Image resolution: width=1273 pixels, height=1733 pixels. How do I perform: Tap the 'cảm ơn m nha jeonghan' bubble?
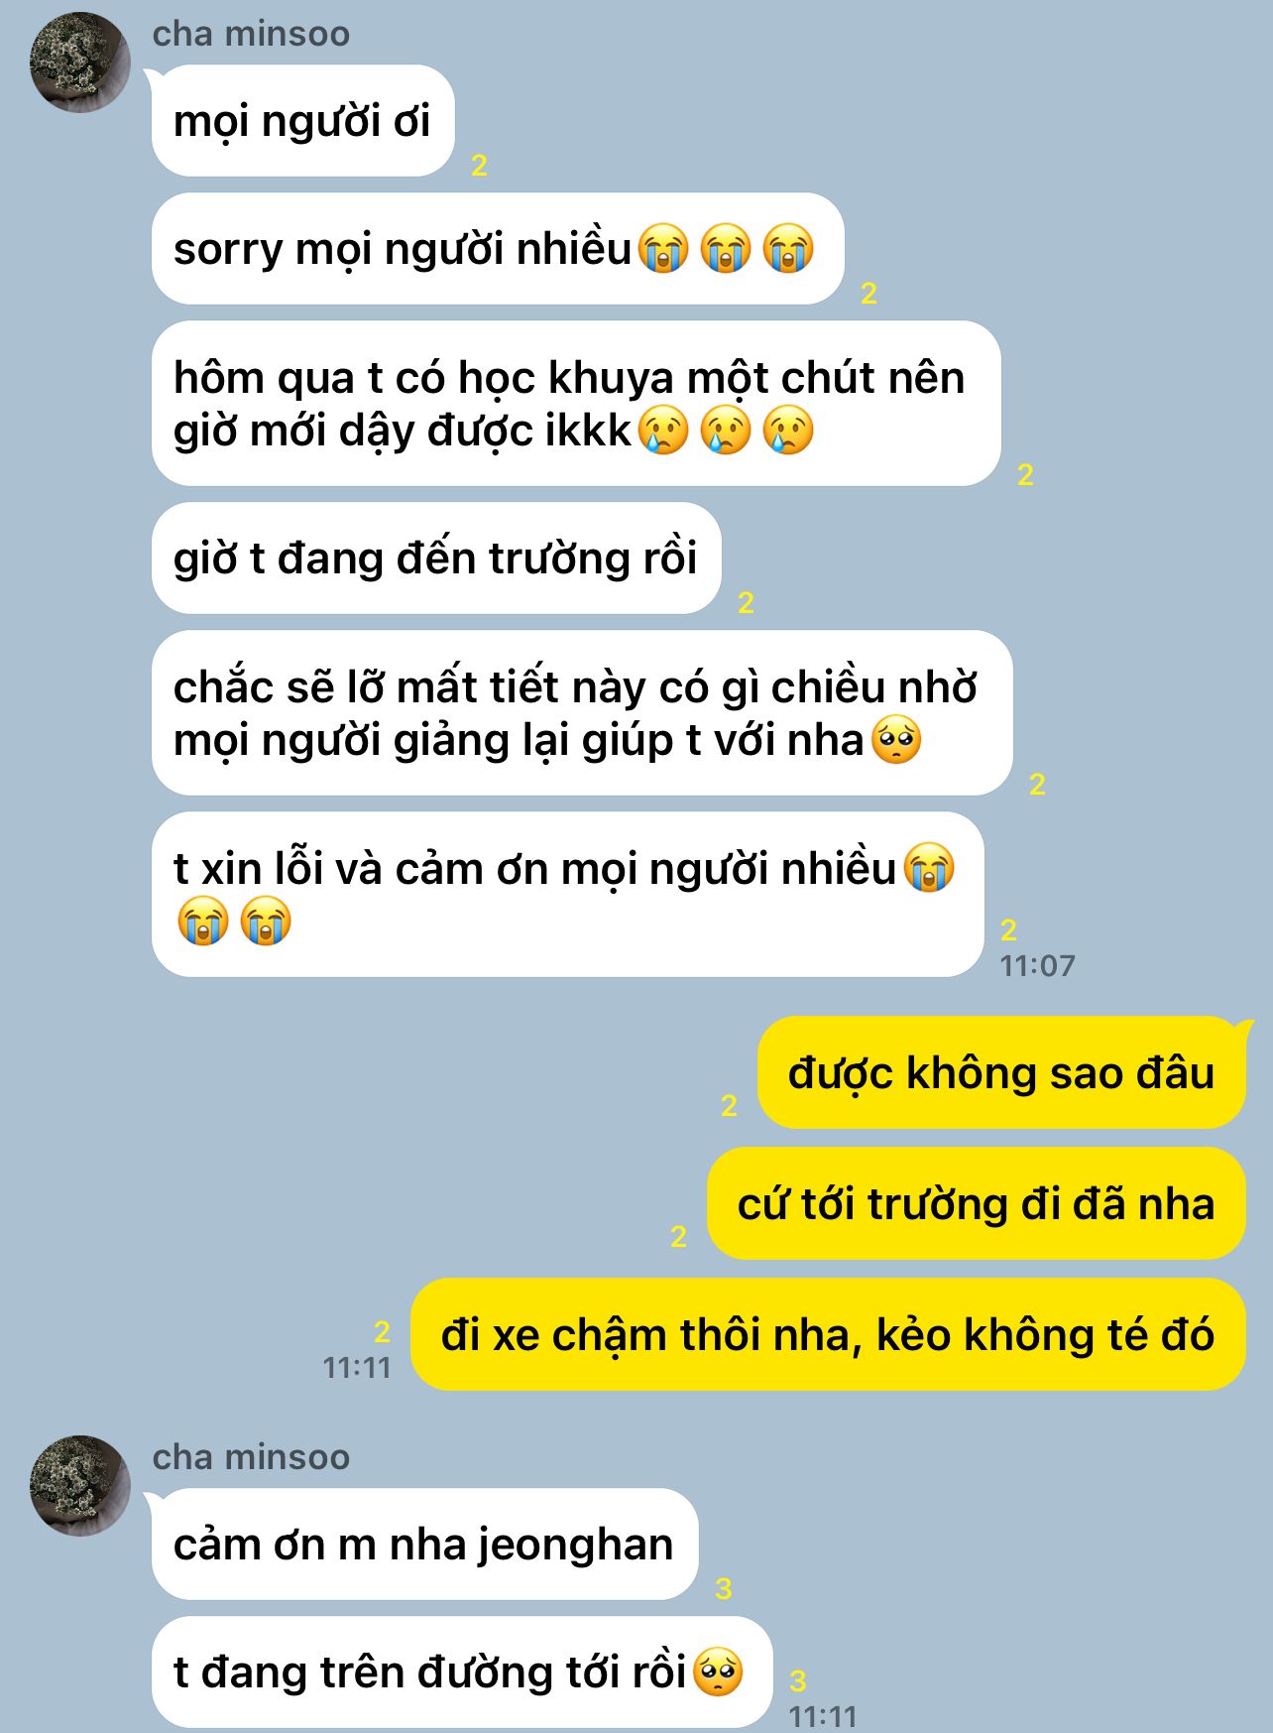click(424, 1545)
